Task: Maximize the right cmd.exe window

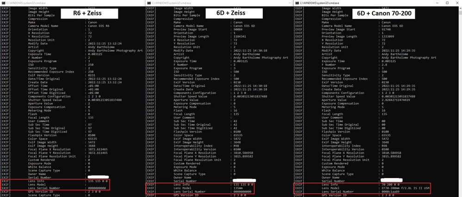Action: pos(447,3)
